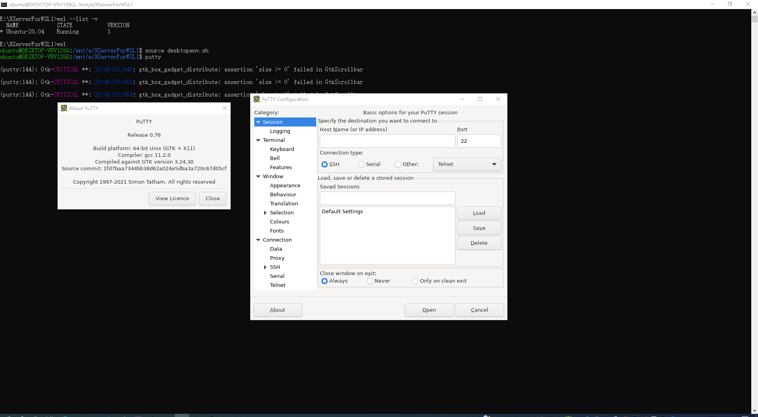Viewport: 758px width, 417px height.
Task: Select the Other connection type radio button
Action: 398,164
